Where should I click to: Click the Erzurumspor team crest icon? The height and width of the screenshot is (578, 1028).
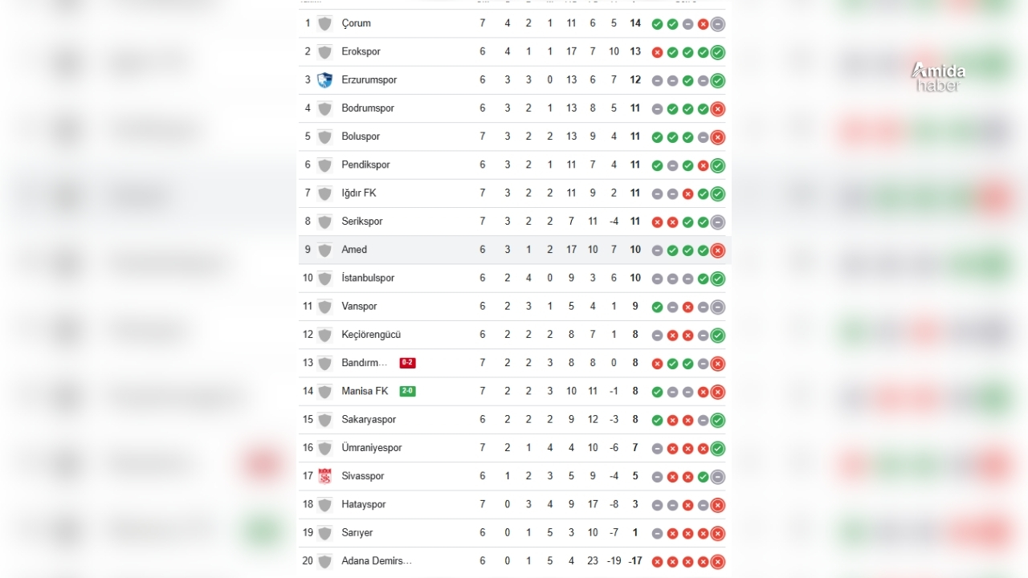(x=324, y=80)
